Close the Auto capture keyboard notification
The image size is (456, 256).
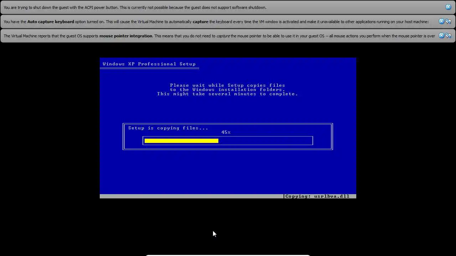click(x=441, y=21)
